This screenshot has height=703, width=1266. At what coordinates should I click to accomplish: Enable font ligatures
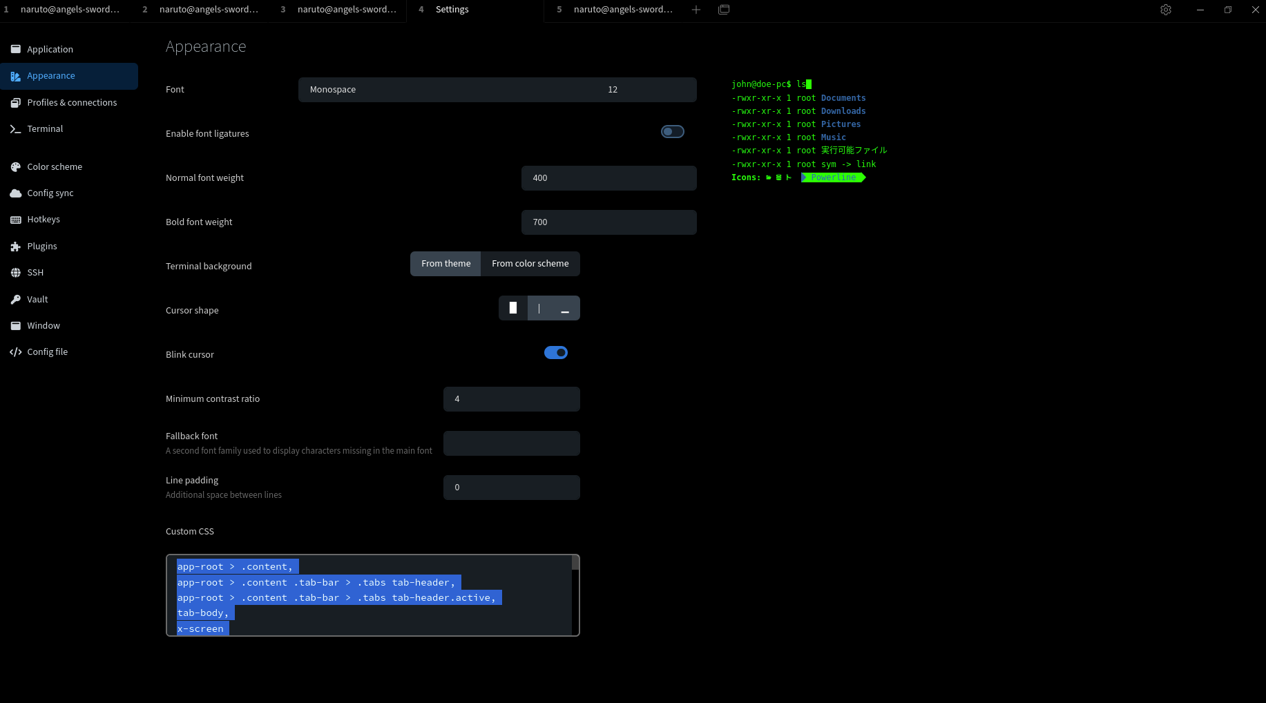tap(672, 131)
